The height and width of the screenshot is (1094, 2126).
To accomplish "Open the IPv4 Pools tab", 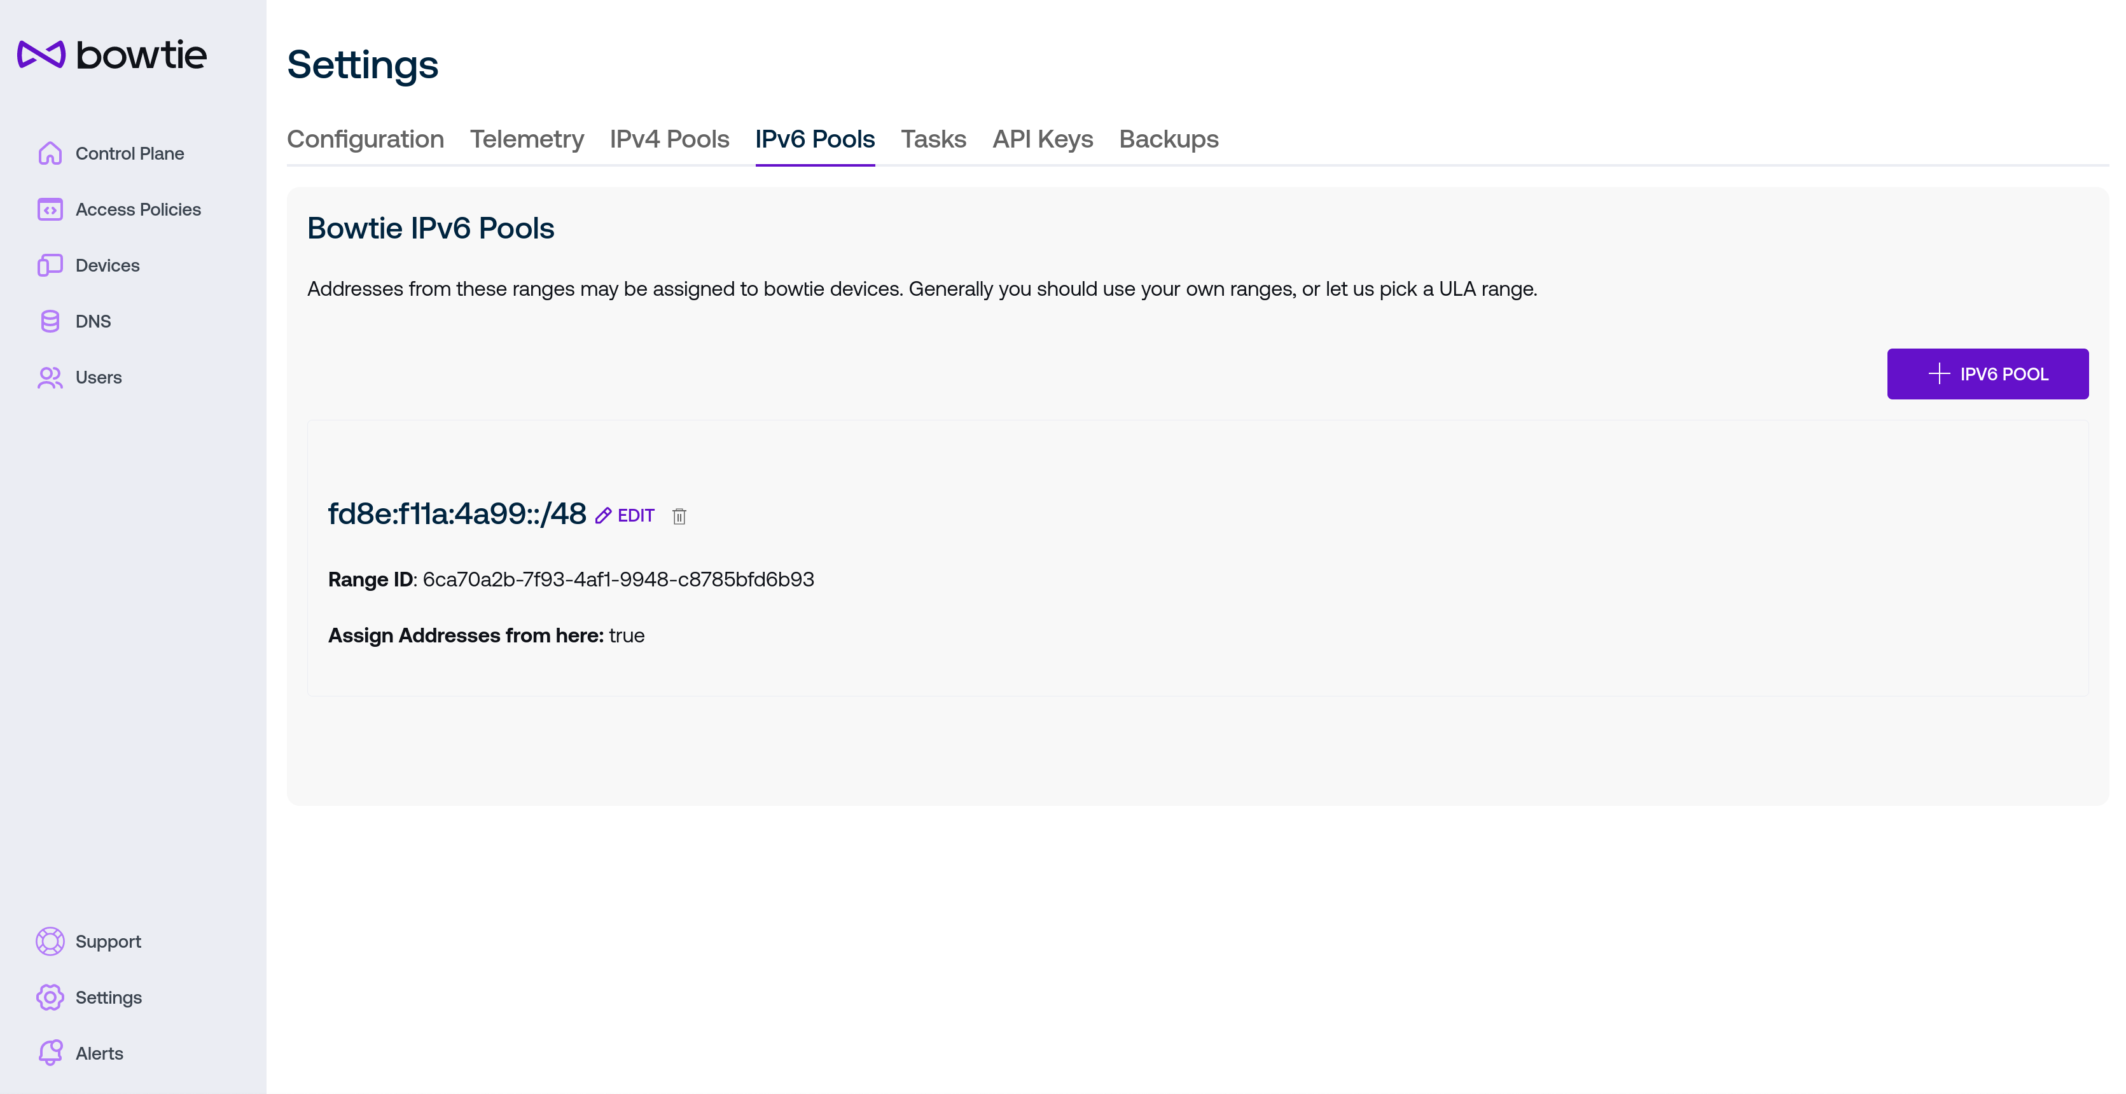I will (x=669, y=139).
